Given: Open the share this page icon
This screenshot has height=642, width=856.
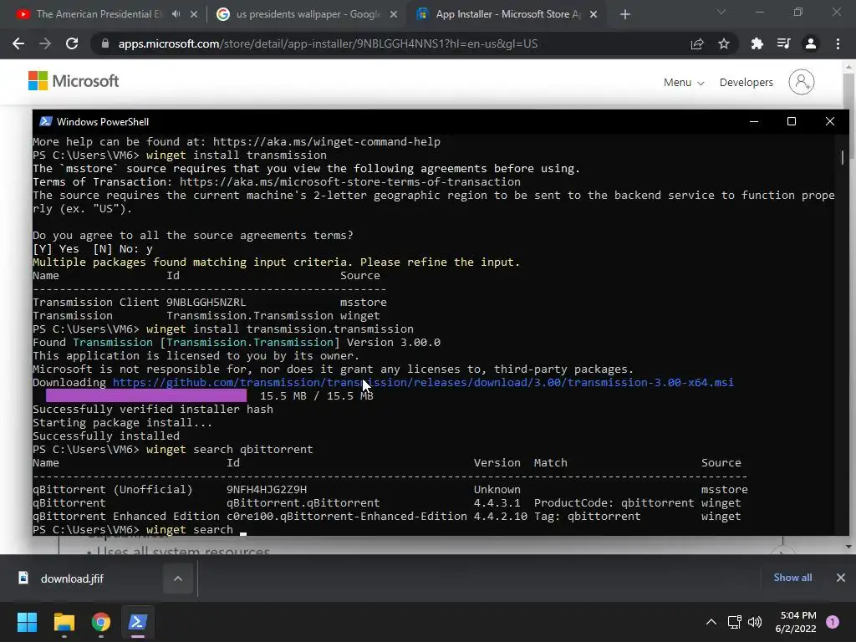Looking at the screenshot, I should click(697, 43).
